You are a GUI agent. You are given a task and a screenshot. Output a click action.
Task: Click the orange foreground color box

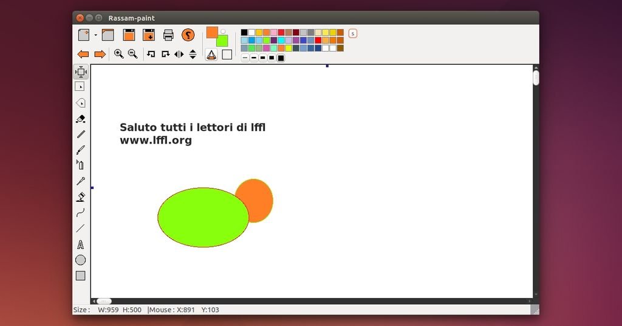pos(212,33)
